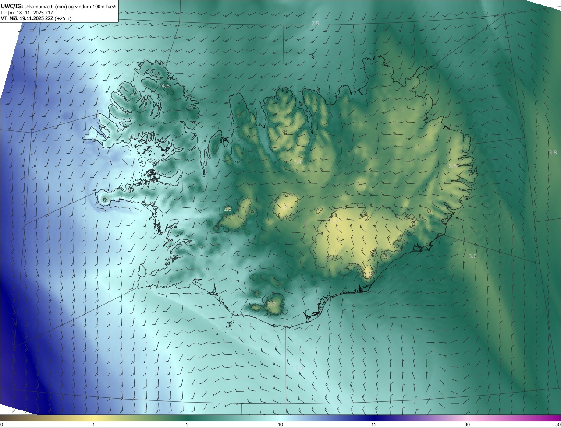Screen dimensions: 561x428
Task: Click the 50 tick on the colour scale
Action: [x=557, y=425]
